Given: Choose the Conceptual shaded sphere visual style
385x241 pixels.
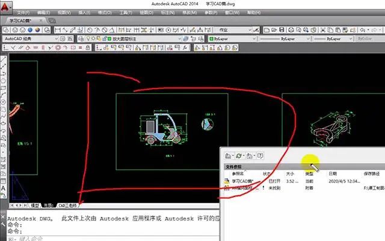Looking at the screenshot, I should pos(37,30).
